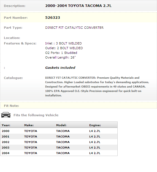Click the Engine column header
The image size is (157, 172).
[x=95, y=125]
